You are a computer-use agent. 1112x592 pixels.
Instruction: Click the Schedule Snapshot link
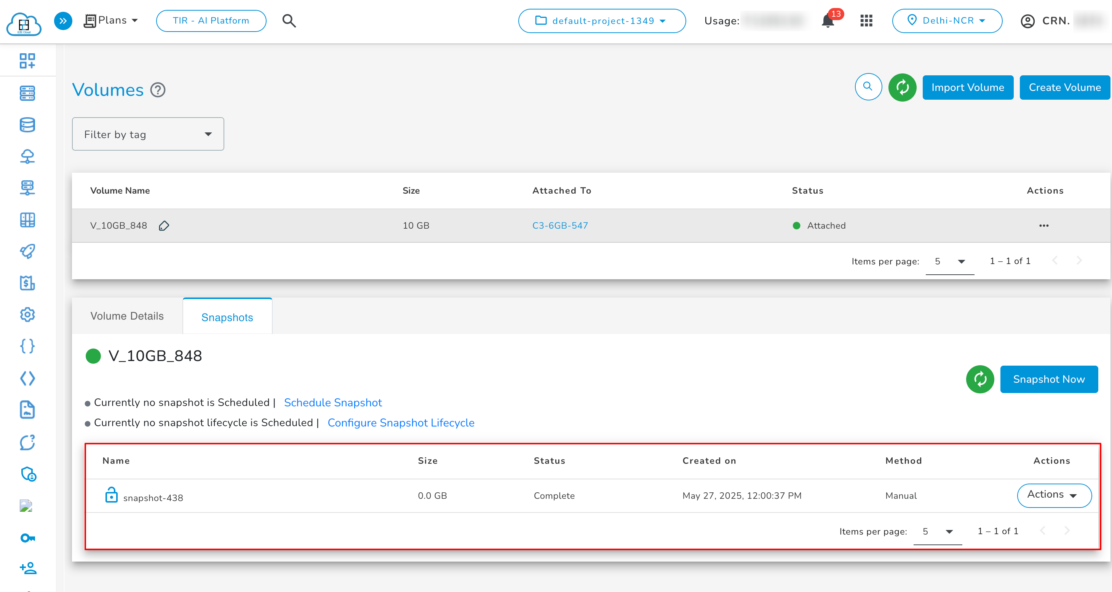332,402
